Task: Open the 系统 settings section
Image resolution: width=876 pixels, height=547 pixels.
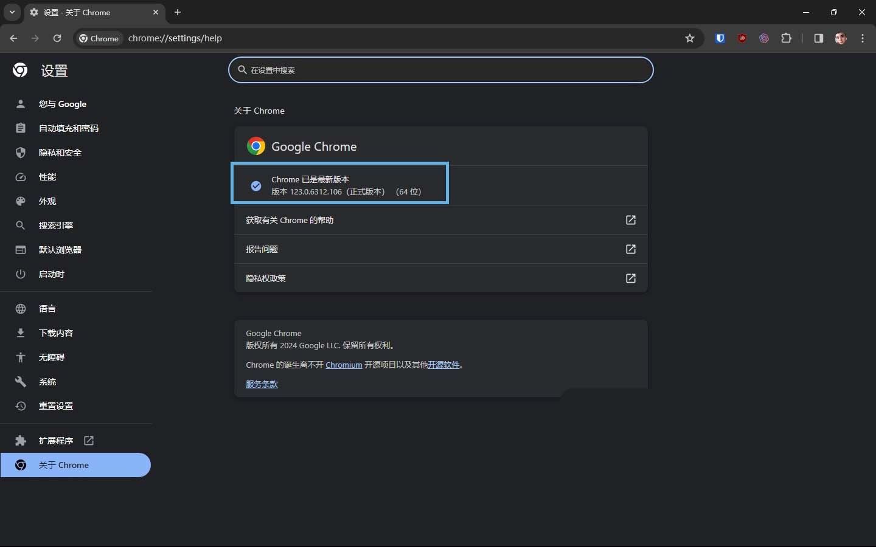Action: pyautogui.click(x=75, y=382)
